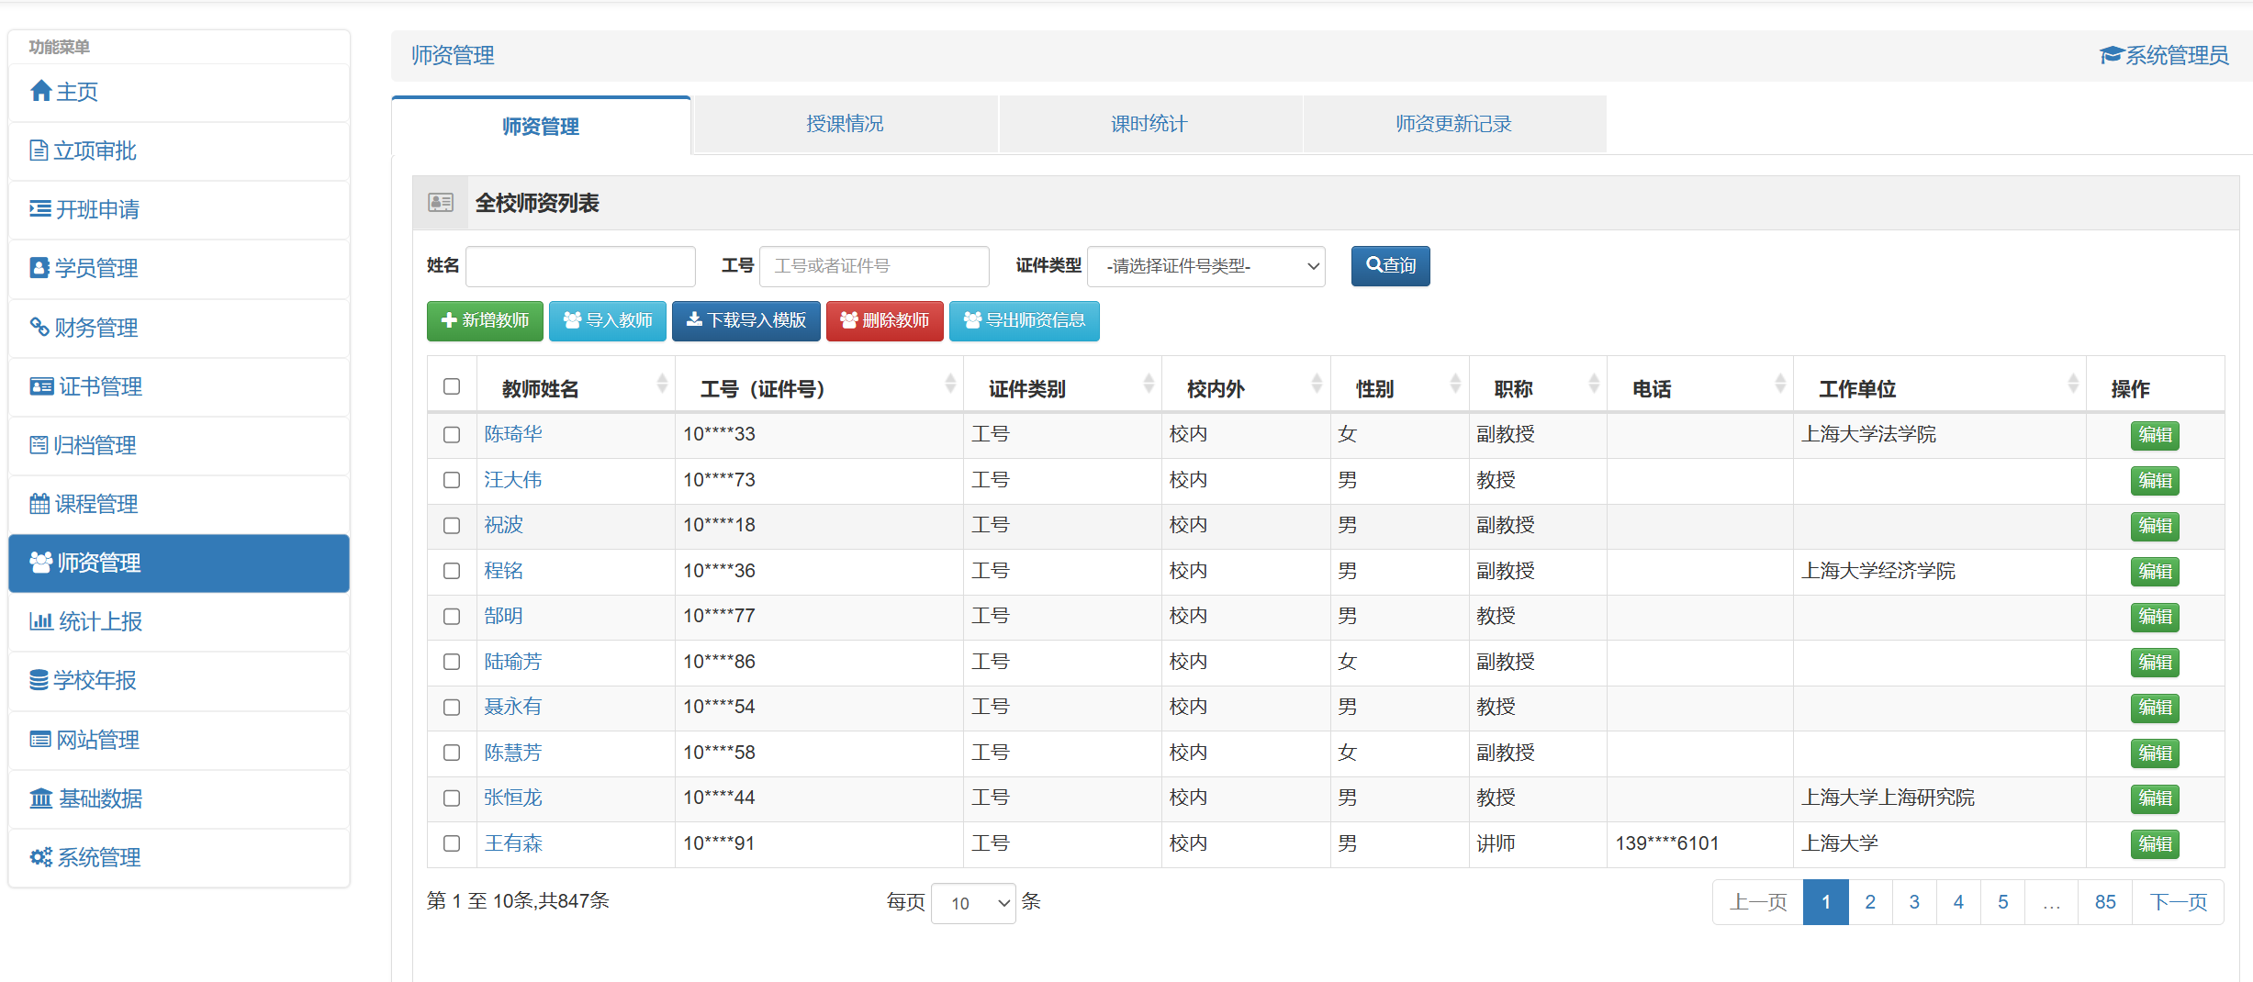Switch to the 课时统计 tab
Screen dimensions: 2253x982
click(1149, 124)
